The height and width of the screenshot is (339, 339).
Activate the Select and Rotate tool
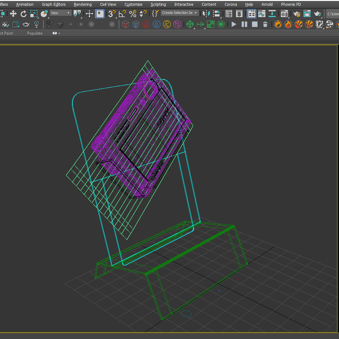coord(24,14)
